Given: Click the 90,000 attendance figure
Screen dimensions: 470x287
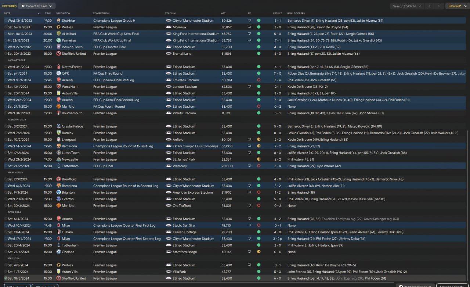Looking at the screenshot, I should 227,166.
